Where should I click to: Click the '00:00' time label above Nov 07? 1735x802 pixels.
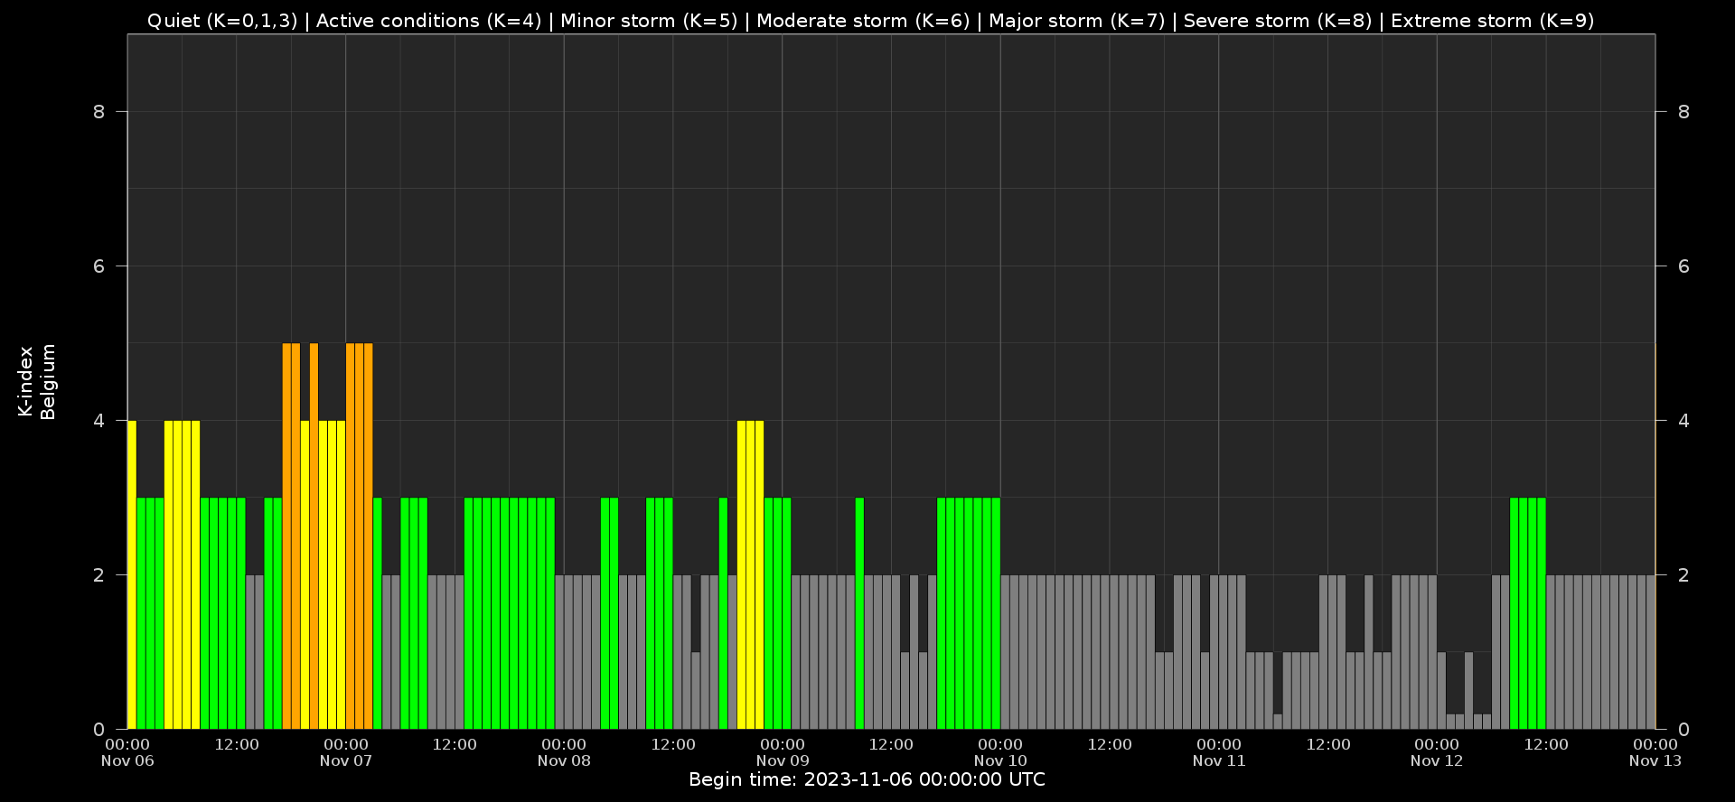pos(346,744)
